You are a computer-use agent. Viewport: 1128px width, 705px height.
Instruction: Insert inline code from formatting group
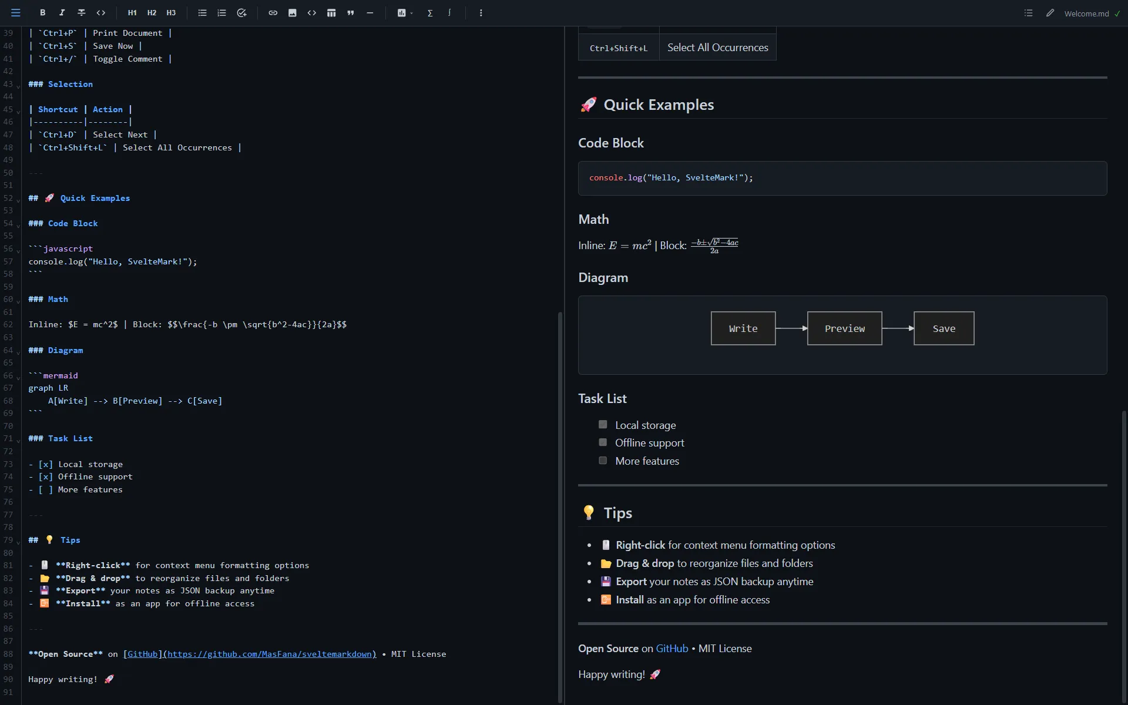point(101,13)
